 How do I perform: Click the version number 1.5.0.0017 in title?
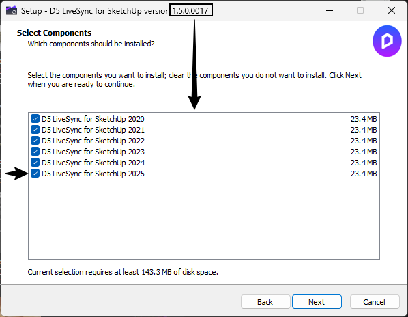pos(190,11)
